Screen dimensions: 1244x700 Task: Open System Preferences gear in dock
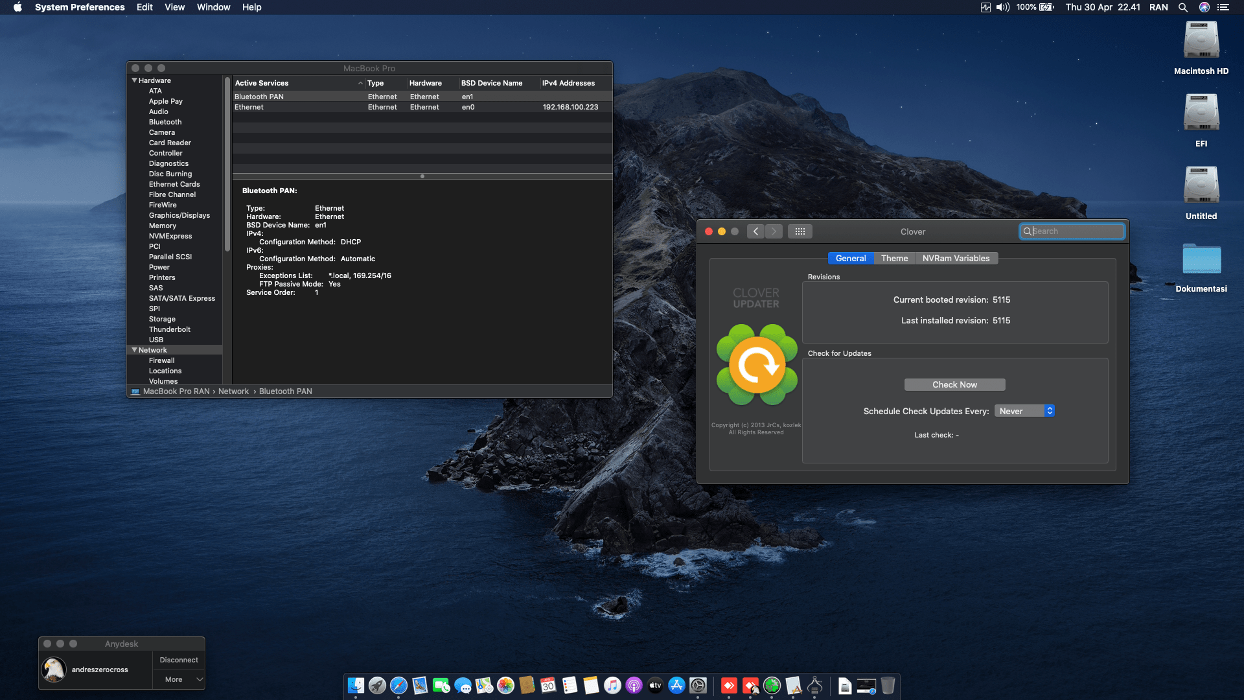point(698,685)
